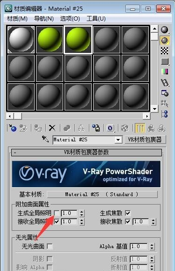Enable 生成全局照明 checkbox
Viewport: 175px width, 271px height.
[x=57, y=213]
